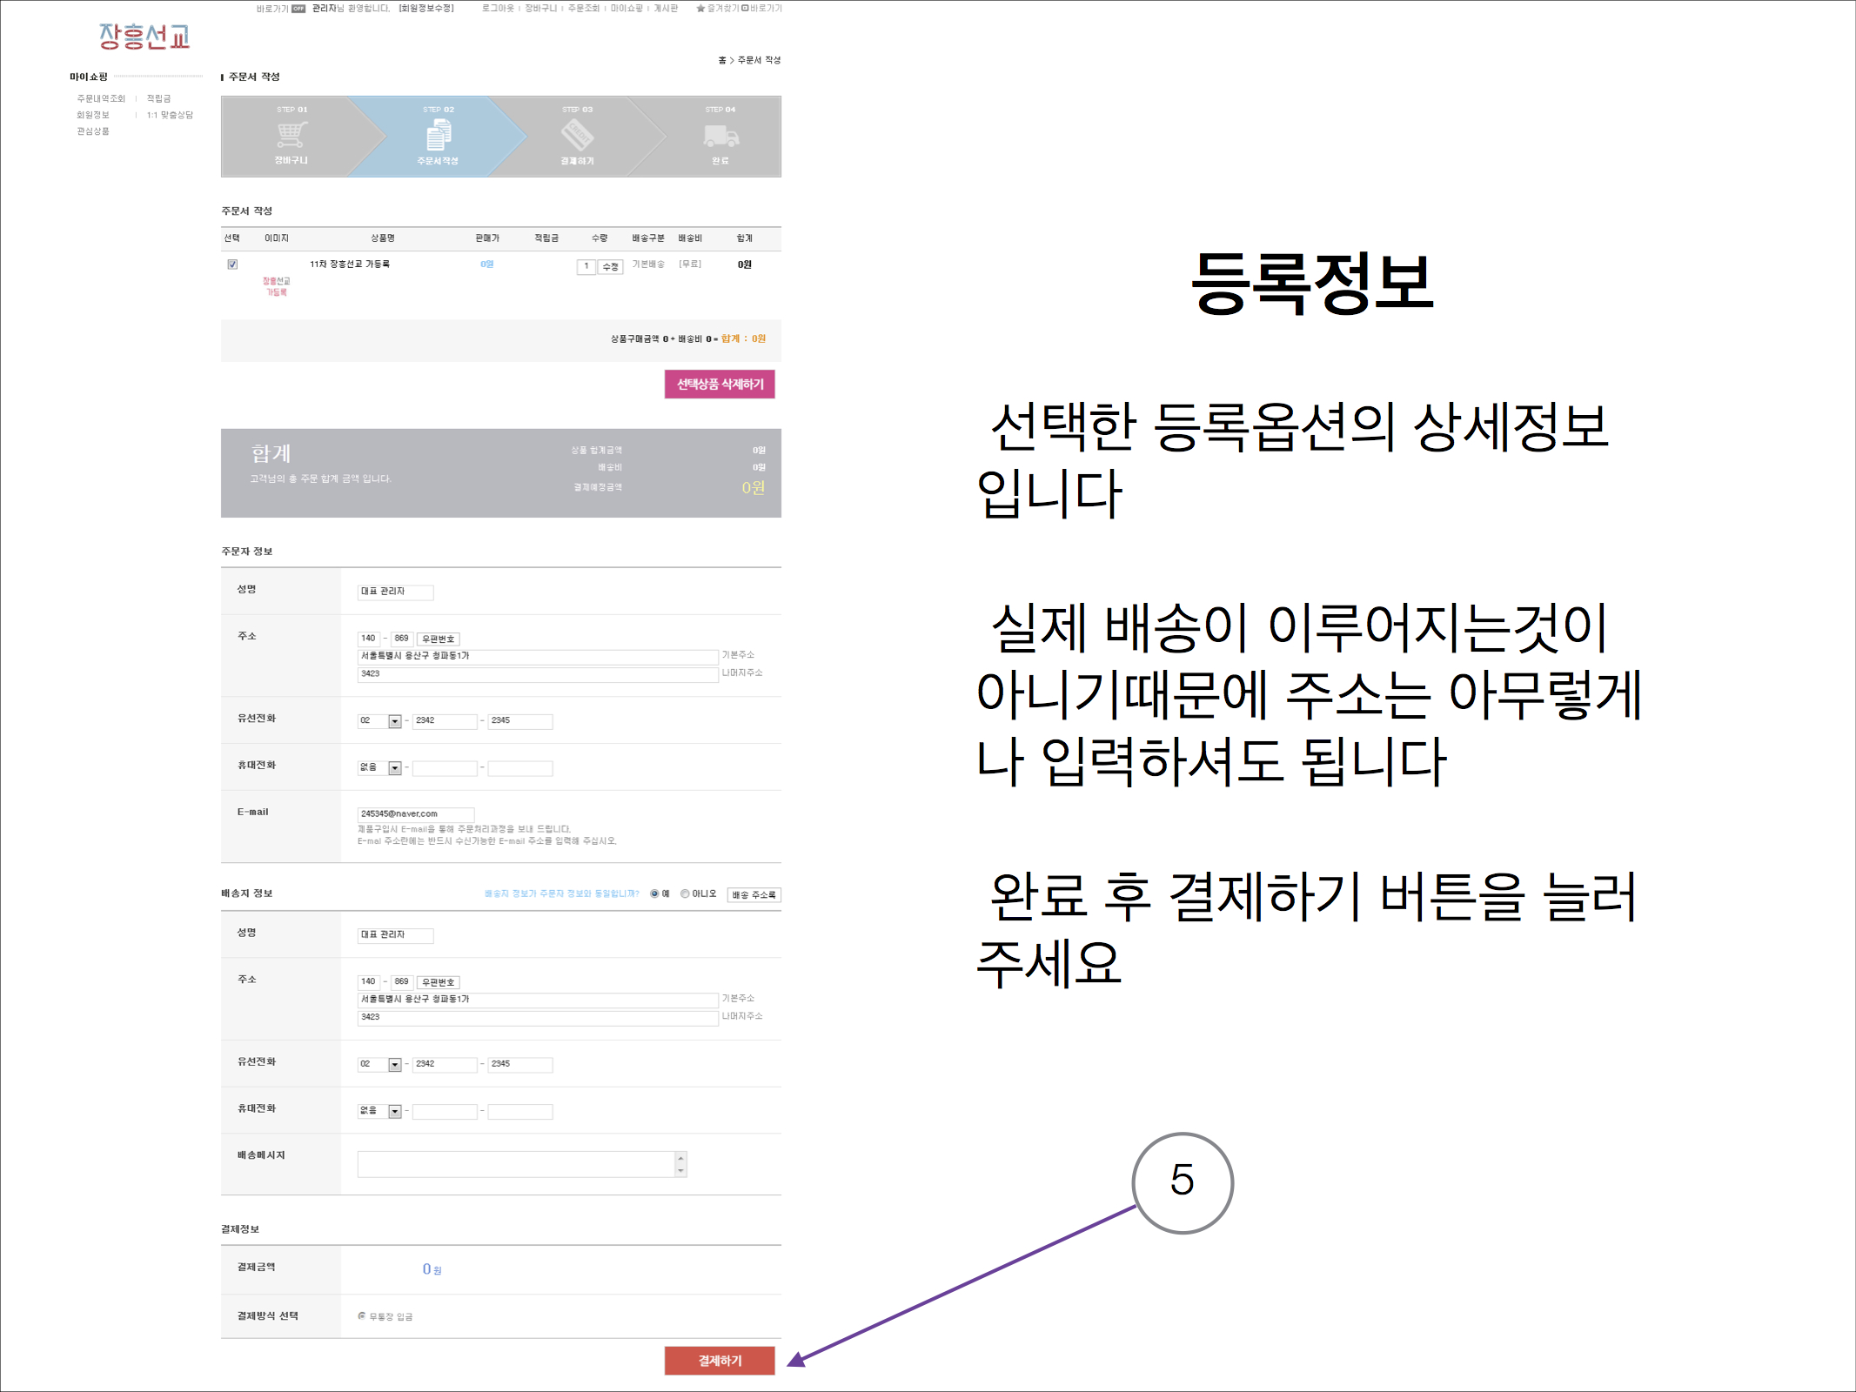Open delivery landline area code dropdown
The image size is (1856, 1392).
click(394, 1065)
